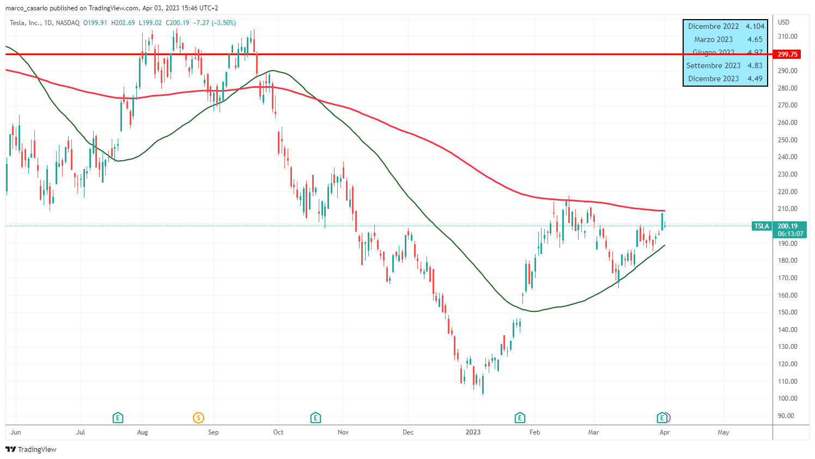Click the 1D interval label
815x459 pixels.
[x=48, y=23]
